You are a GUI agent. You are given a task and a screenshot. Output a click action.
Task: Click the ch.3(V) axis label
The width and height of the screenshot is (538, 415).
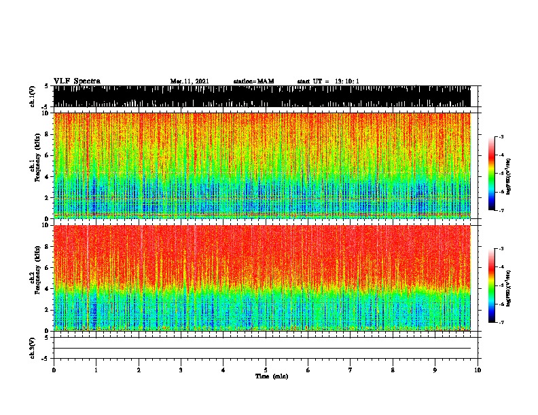pyautogui.click(x=33, y=348)
